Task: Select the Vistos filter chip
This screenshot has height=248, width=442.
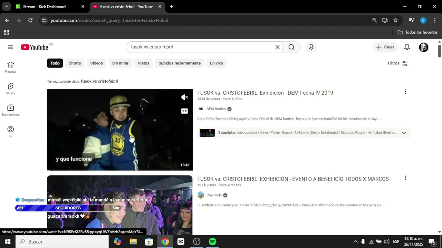Action: [143, 63]
